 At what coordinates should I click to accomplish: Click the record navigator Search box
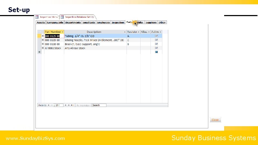point(99,105)
